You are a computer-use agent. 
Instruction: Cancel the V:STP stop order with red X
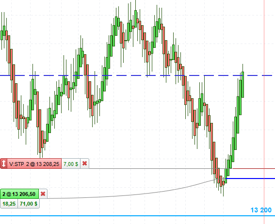(x=84, y=164)
